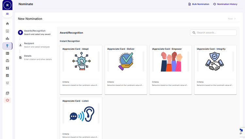Screen dimensions: 245x139
Task: Open the report chart sidebar icon
Action: [x=7, y=76]
